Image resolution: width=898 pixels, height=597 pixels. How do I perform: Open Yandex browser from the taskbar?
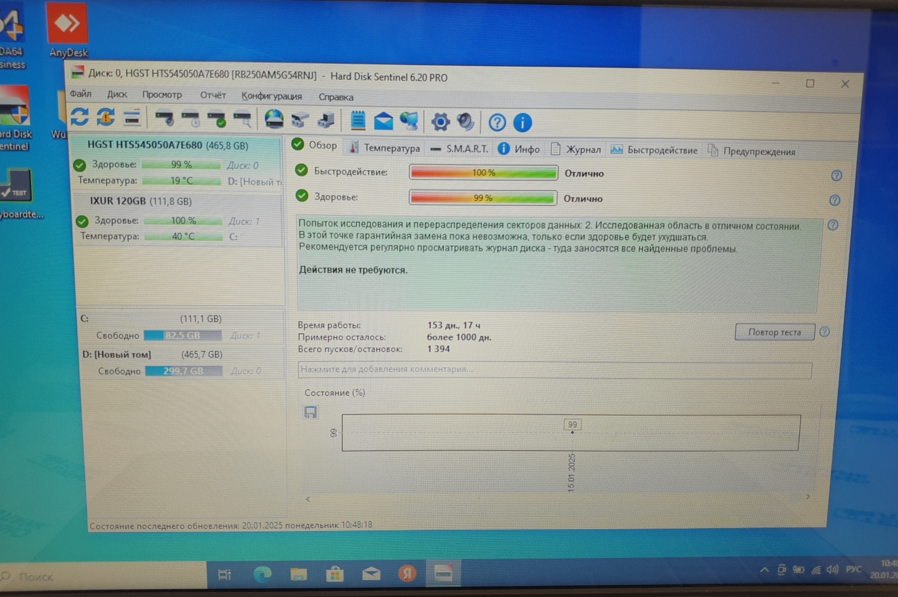point(408,574)
